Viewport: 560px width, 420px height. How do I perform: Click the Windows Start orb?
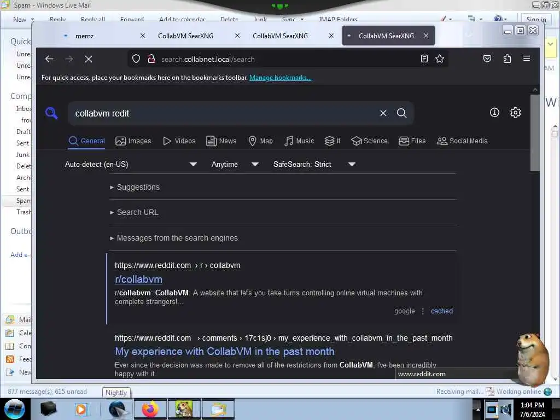[15, 409]
